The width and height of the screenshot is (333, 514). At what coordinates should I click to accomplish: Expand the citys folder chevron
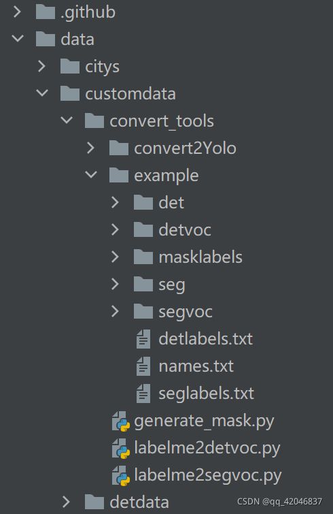tap(41, 66)
